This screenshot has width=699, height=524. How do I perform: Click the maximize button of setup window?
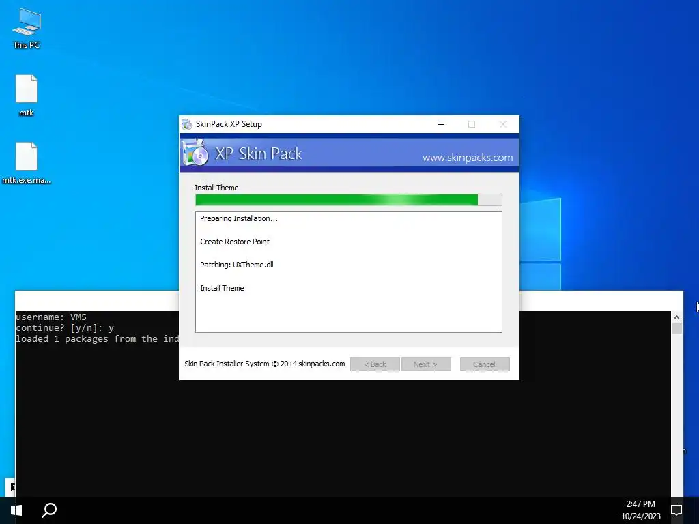472,124
